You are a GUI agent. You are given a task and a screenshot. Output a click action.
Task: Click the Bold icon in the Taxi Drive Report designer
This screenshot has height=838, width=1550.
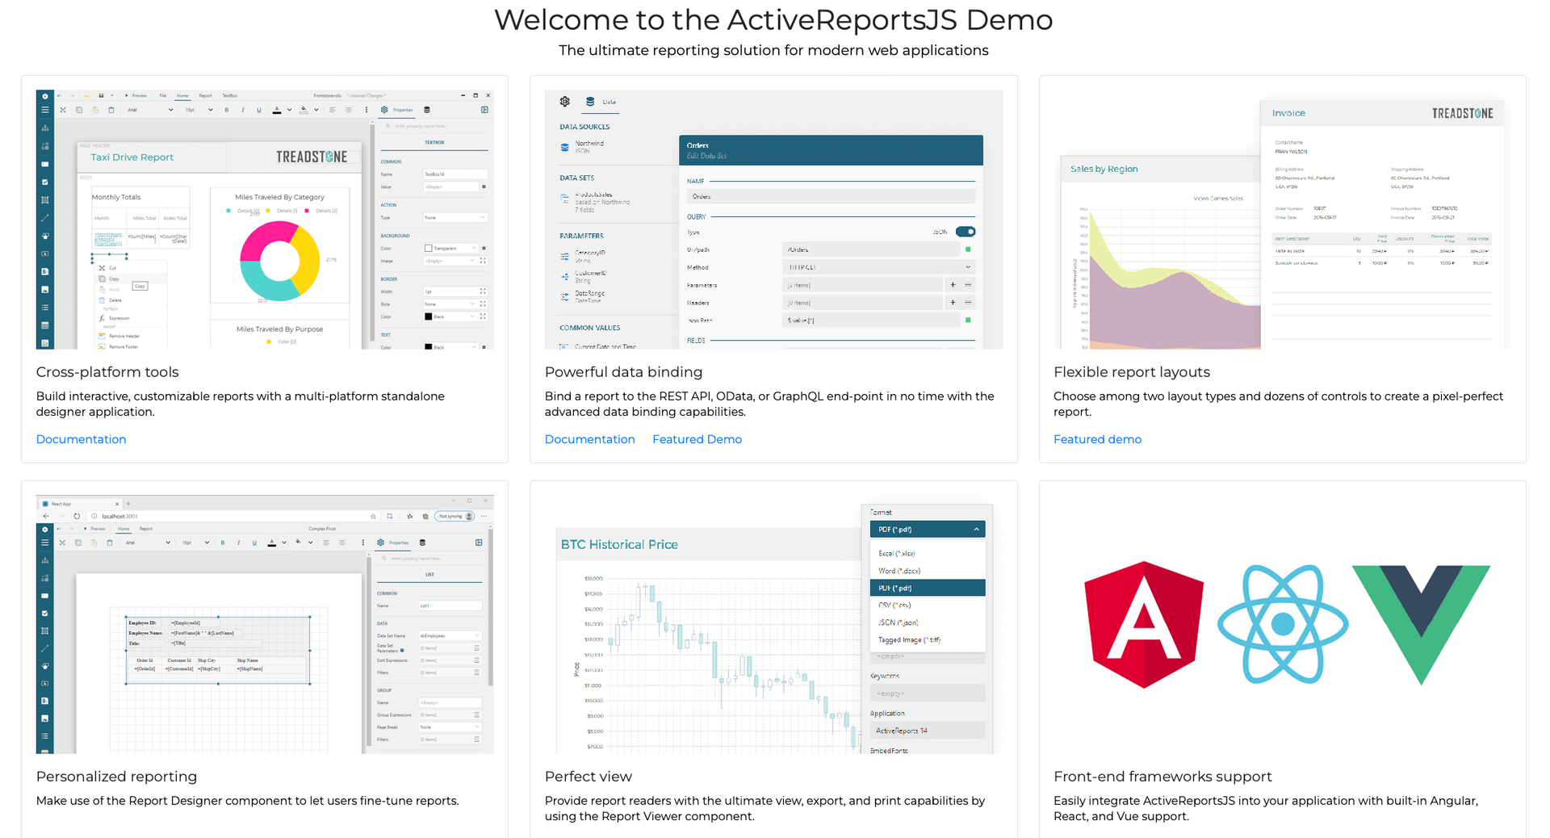226,110
